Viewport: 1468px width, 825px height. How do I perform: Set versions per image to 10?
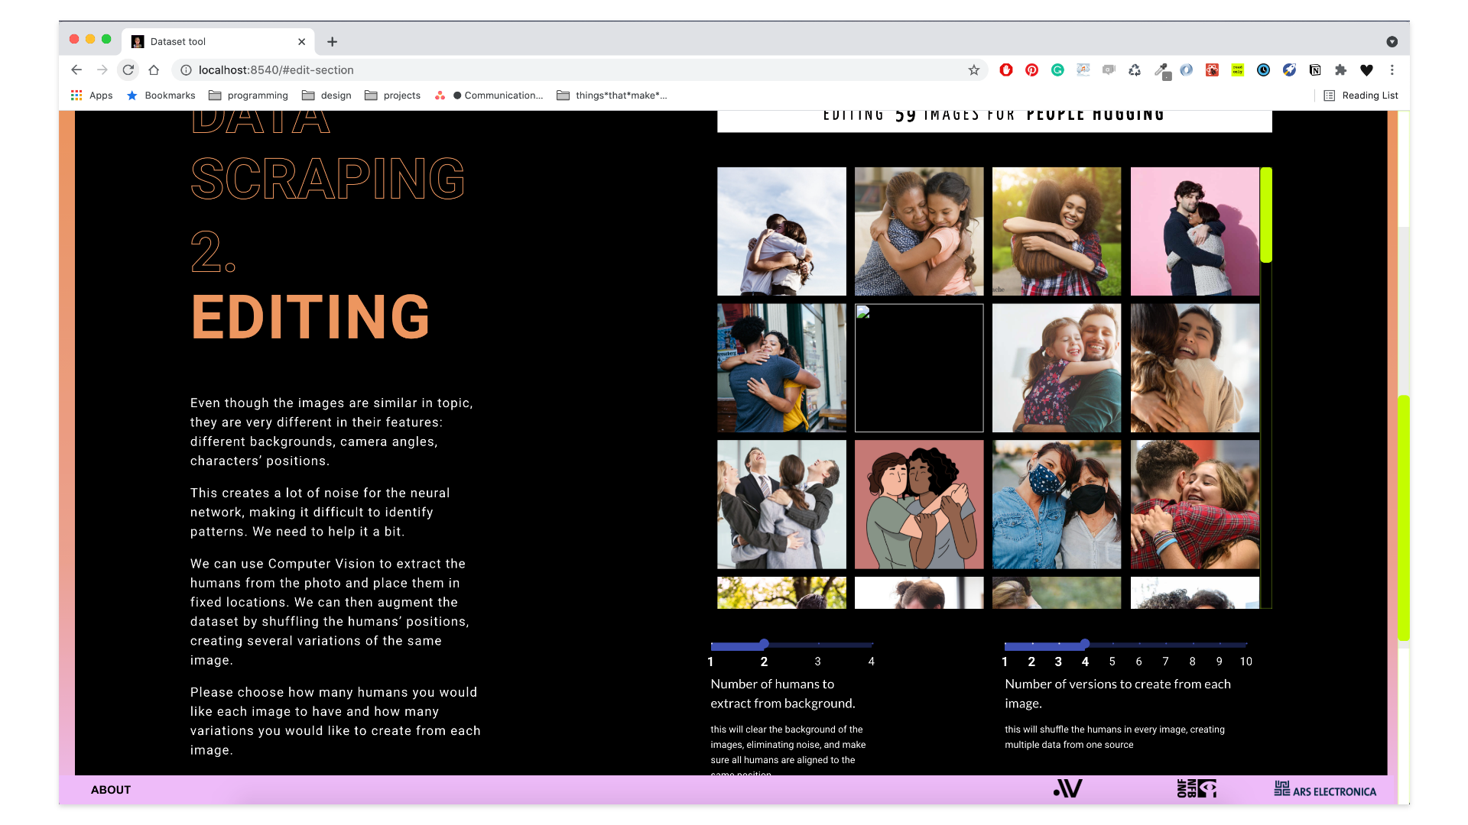pos(1246,662)
